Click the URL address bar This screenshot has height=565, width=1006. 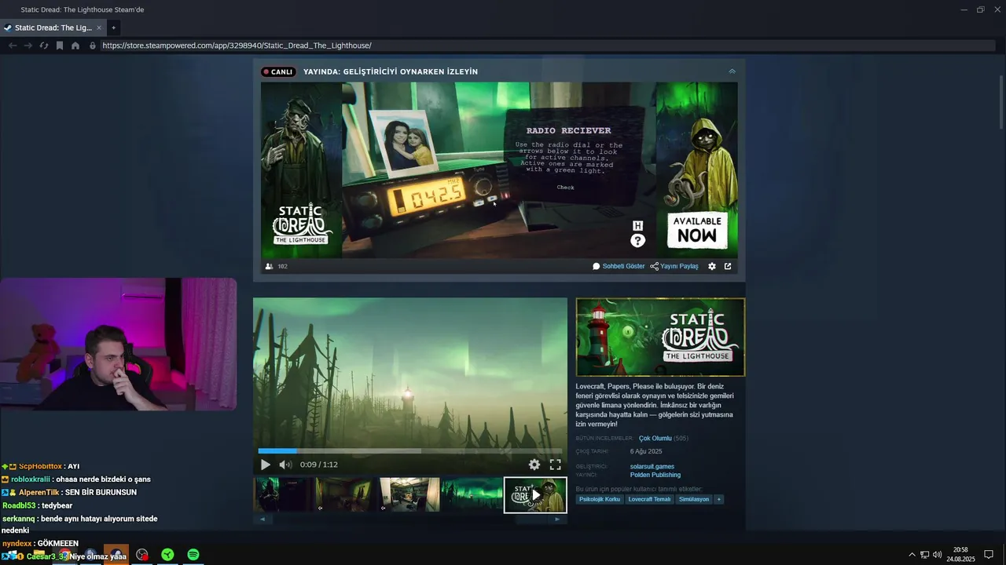pos(546,46)
